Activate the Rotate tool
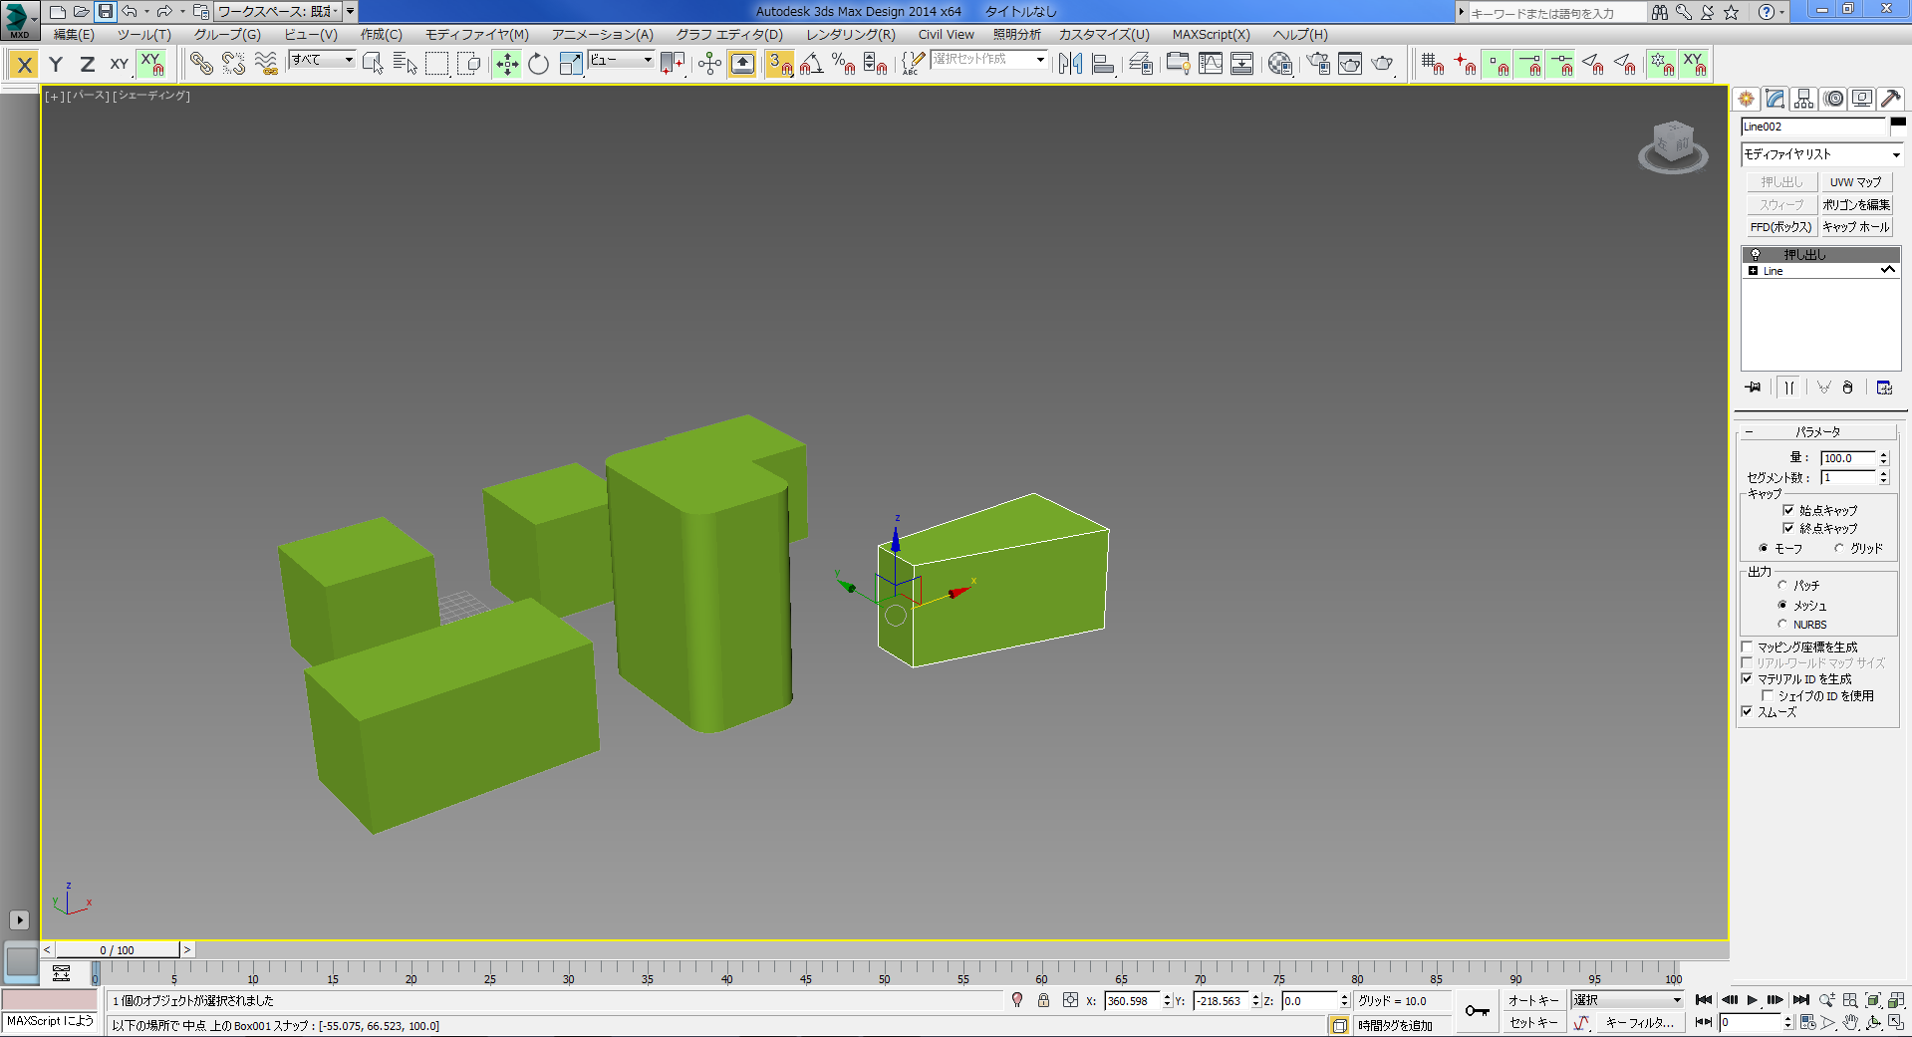This screenshot has height=1037, width=1912. pos(538,65)
